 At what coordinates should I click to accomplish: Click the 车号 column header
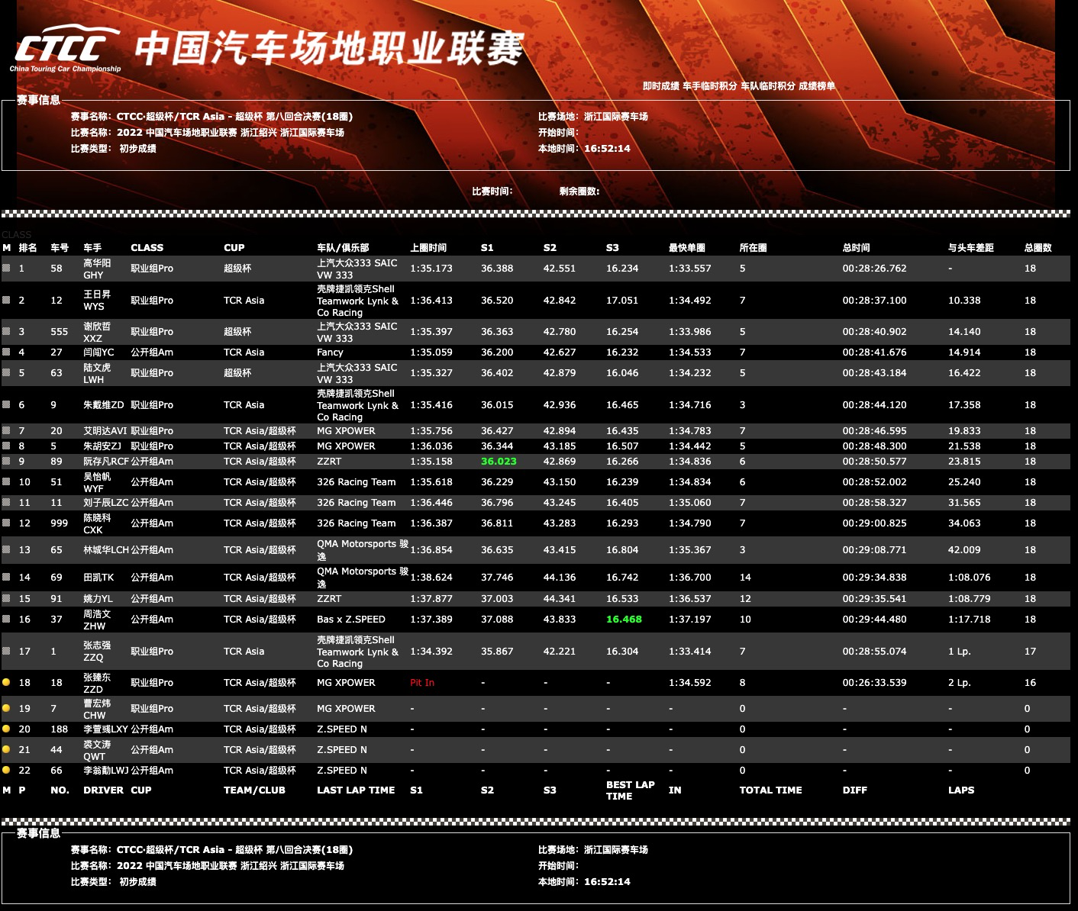tap(60, 248)
